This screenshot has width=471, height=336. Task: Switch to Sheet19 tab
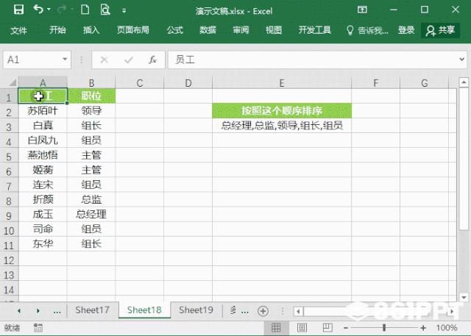tap(196, 310)
